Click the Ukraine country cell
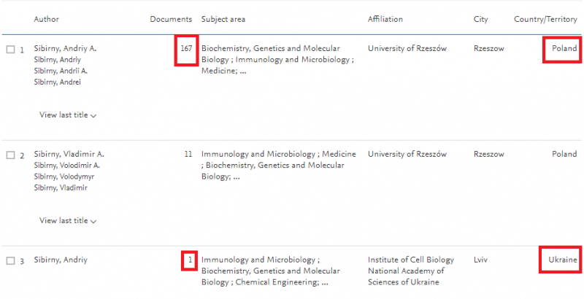This screenshot has height=299, width=584. pos(562,260)
